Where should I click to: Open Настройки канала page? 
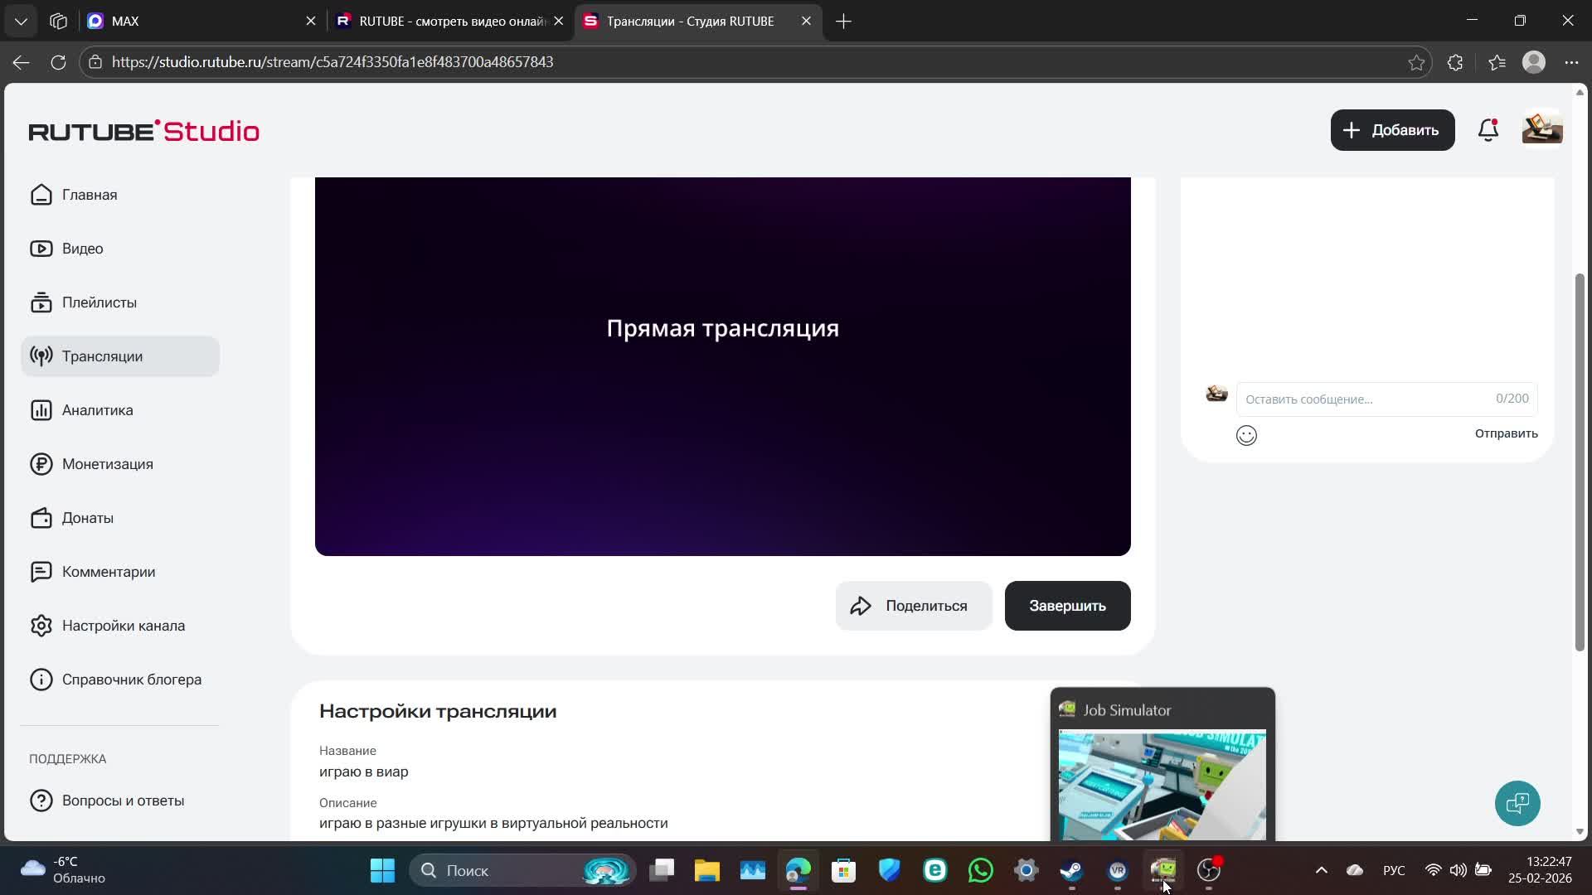(123, 626)
